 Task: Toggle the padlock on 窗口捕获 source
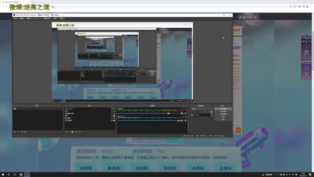[x=114, y=118]
